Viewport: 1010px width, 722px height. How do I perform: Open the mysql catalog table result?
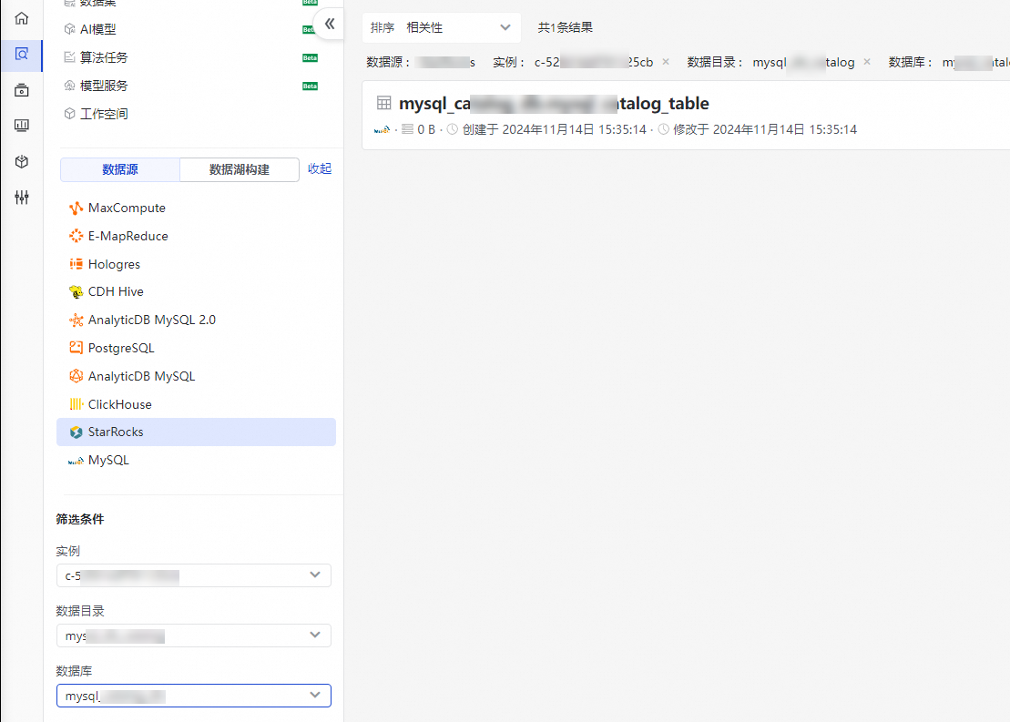click(554, 103)
